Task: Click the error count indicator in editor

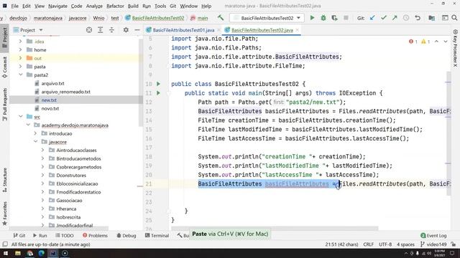Action: [x=413, y=42]
